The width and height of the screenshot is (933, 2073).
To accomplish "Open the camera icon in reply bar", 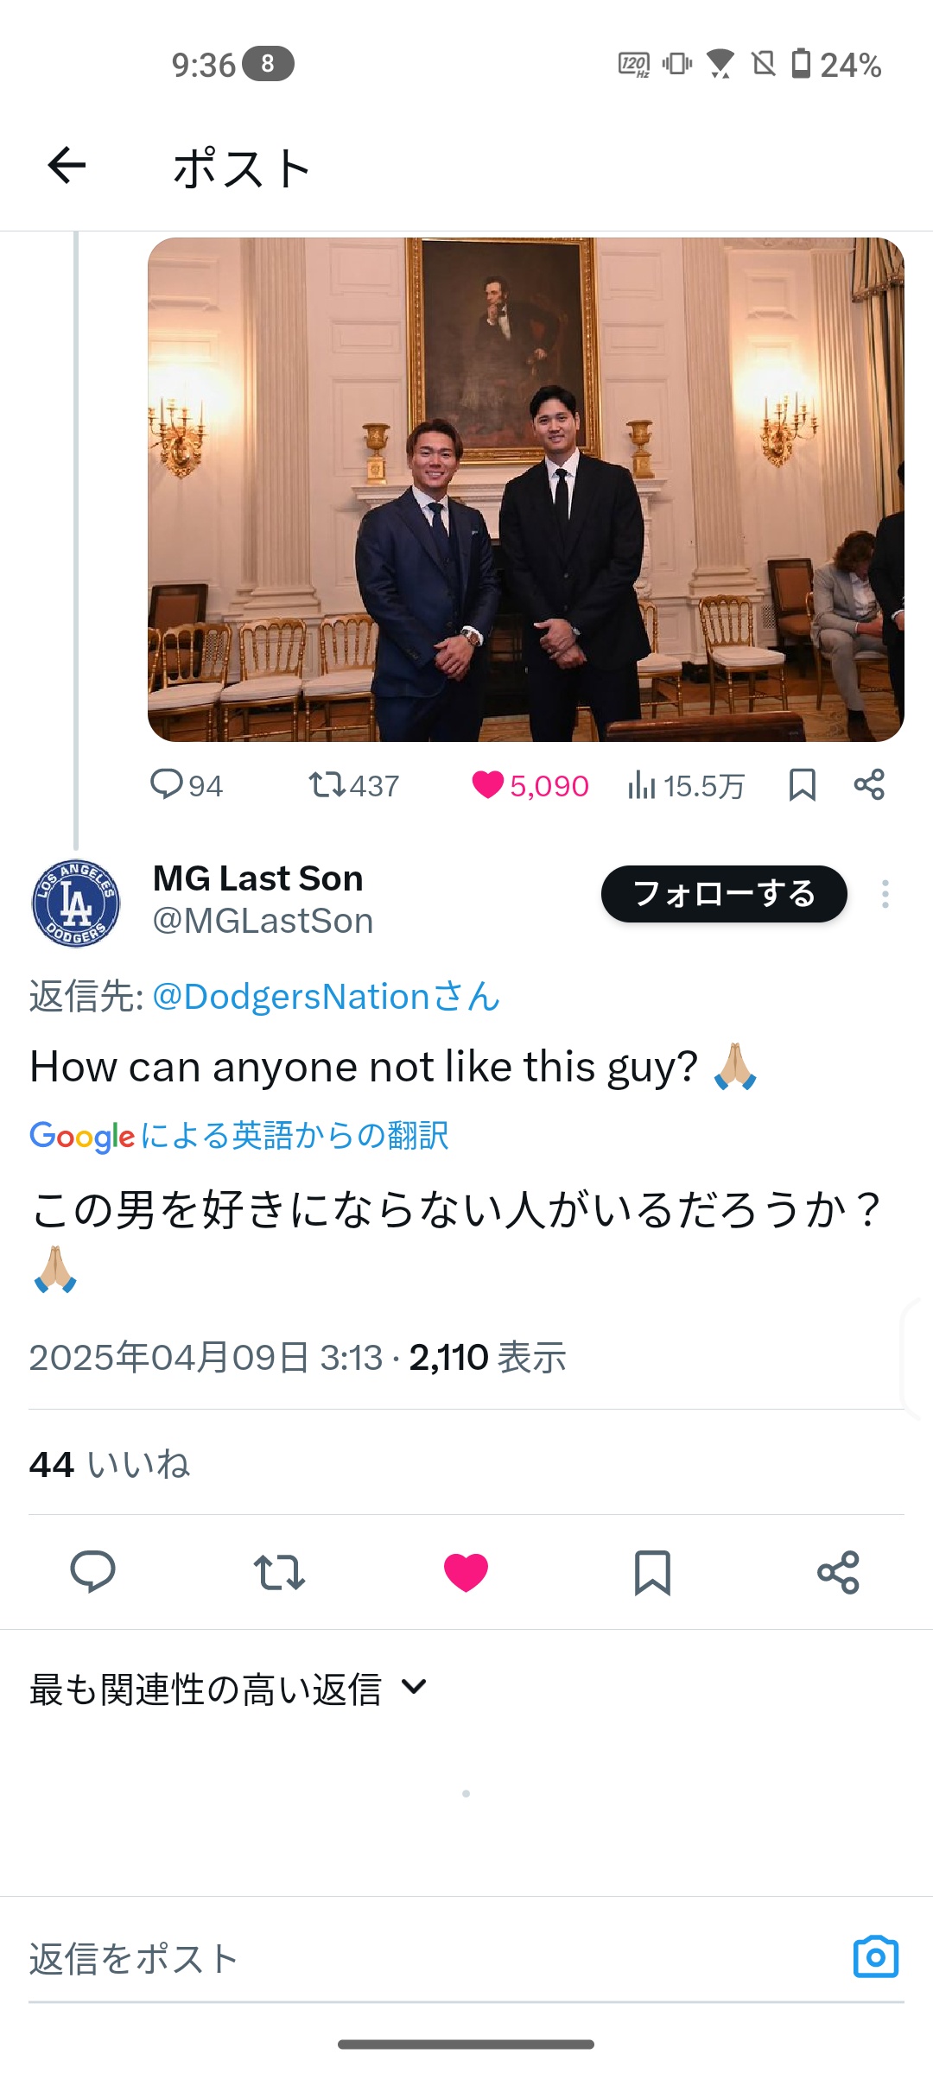I will [x=875, y=1956].
